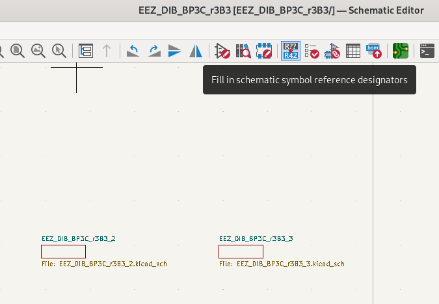Activate the Zoom to Selection tool
Screen dimensions: 439x304
59,51
